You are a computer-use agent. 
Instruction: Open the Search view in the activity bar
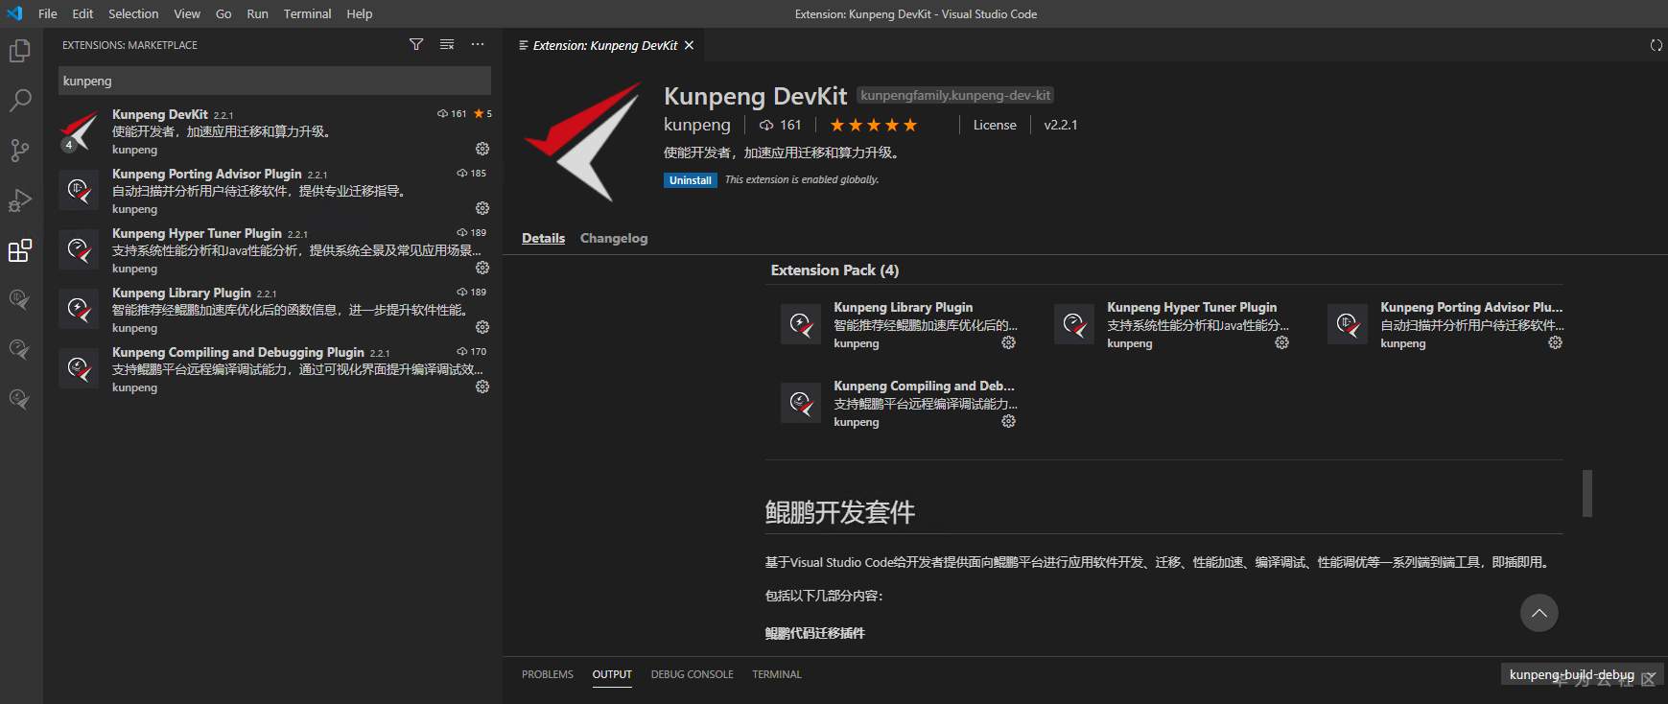click(x=20, y=101)
